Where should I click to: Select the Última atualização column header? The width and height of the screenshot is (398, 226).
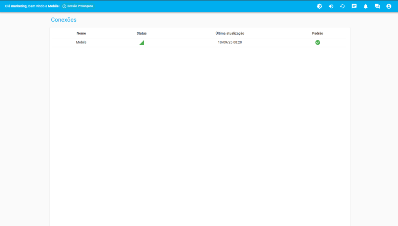[230, 33]
